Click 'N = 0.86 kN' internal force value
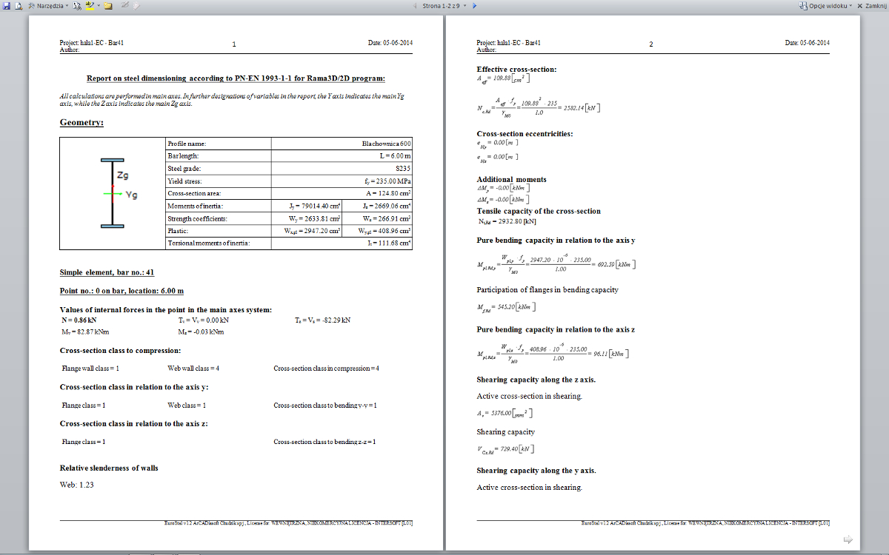 pos(79,320)
